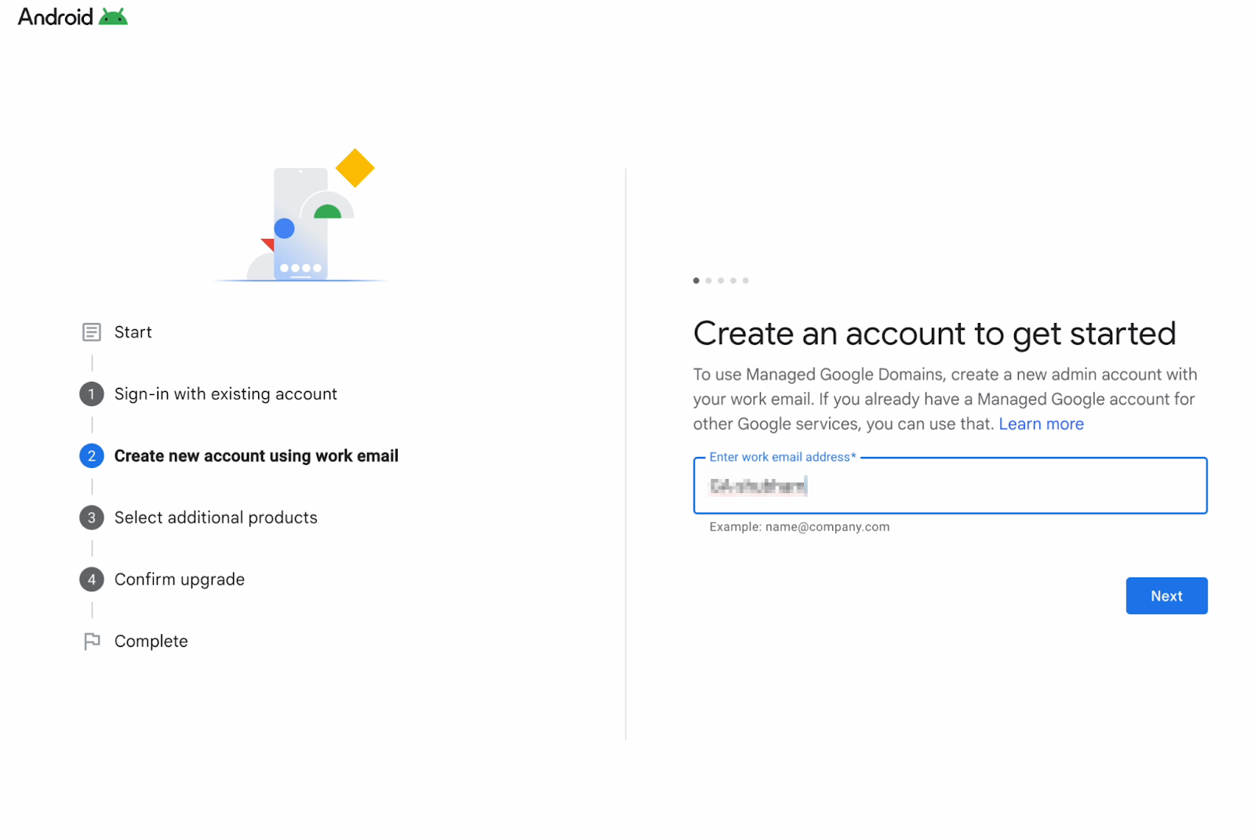1255x838 pixels.
Task: Click the highlighted step 2 circle
Action: click(x=92, y=455)
